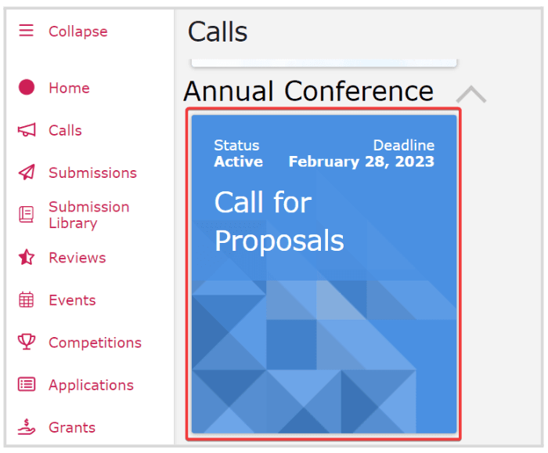Click the Home circle icon
Screen dimensions: 548x453
coord(27,87)
